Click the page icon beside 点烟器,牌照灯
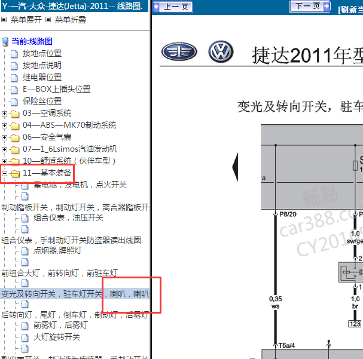Viewport: 363px width, 359px height. (x=25, y=251)
